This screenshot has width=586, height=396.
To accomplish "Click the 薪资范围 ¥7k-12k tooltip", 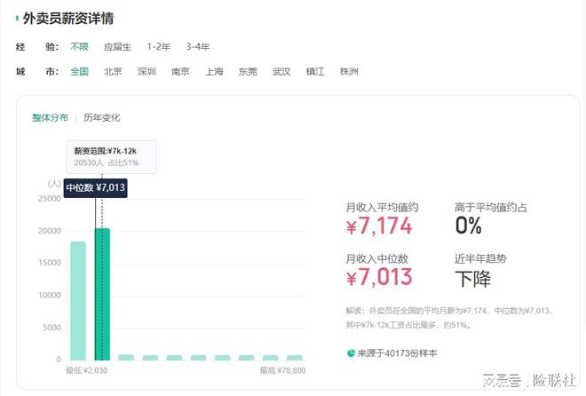I will (x=111, y=157).
